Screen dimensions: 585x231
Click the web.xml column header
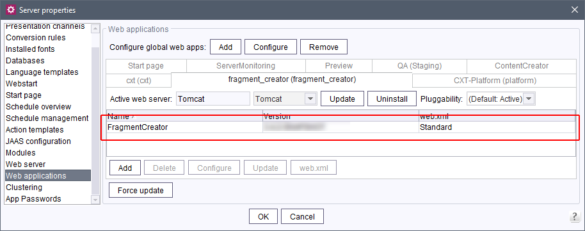tap(497, 116)
